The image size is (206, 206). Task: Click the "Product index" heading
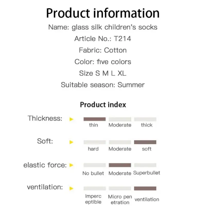click(103, 105)
